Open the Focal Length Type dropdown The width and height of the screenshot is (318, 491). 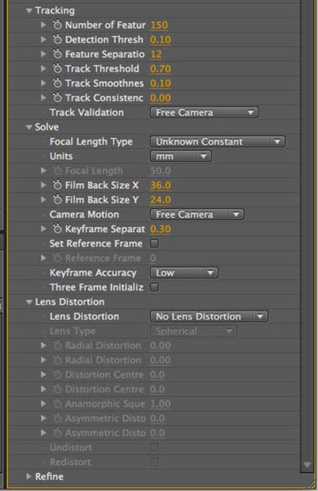click(x=217, y=141)
